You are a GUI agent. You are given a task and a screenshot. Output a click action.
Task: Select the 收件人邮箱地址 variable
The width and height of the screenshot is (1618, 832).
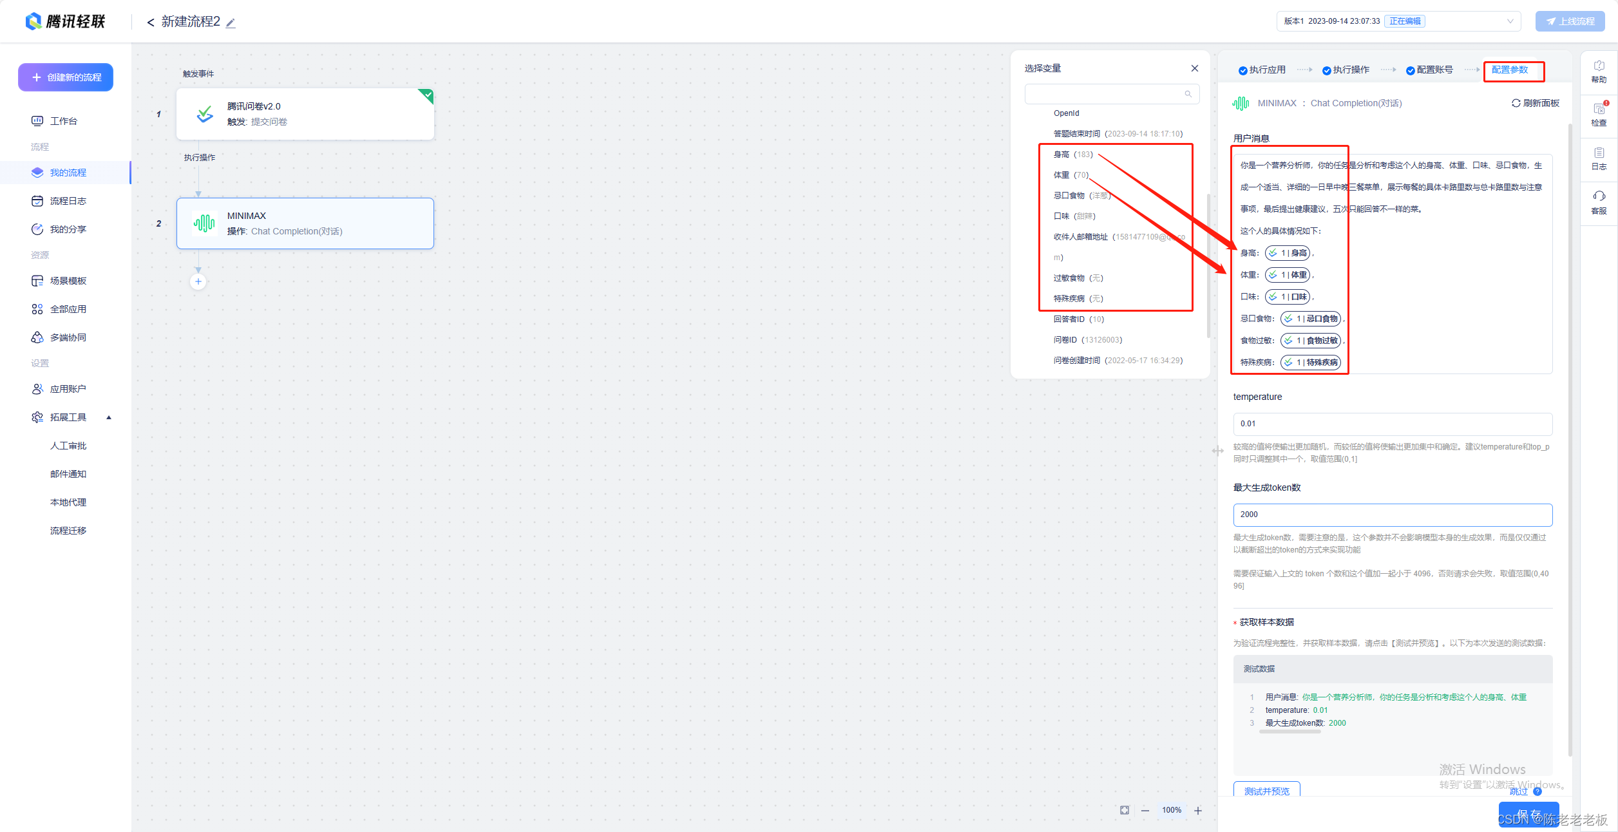click(x=1119, y=247)
